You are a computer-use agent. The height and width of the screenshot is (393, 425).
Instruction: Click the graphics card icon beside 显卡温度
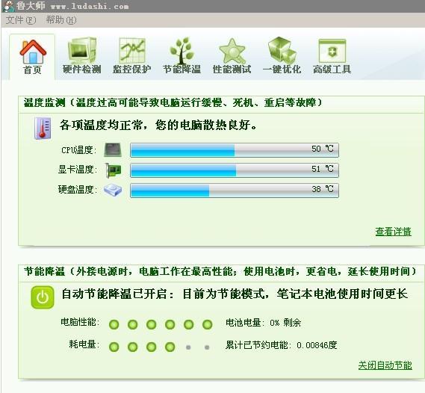113,170
